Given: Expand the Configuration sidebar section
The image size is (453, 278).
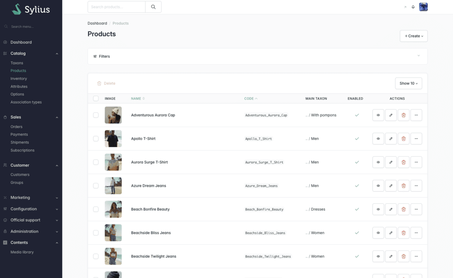Looking at the screenshot, I should coord(31,209).
